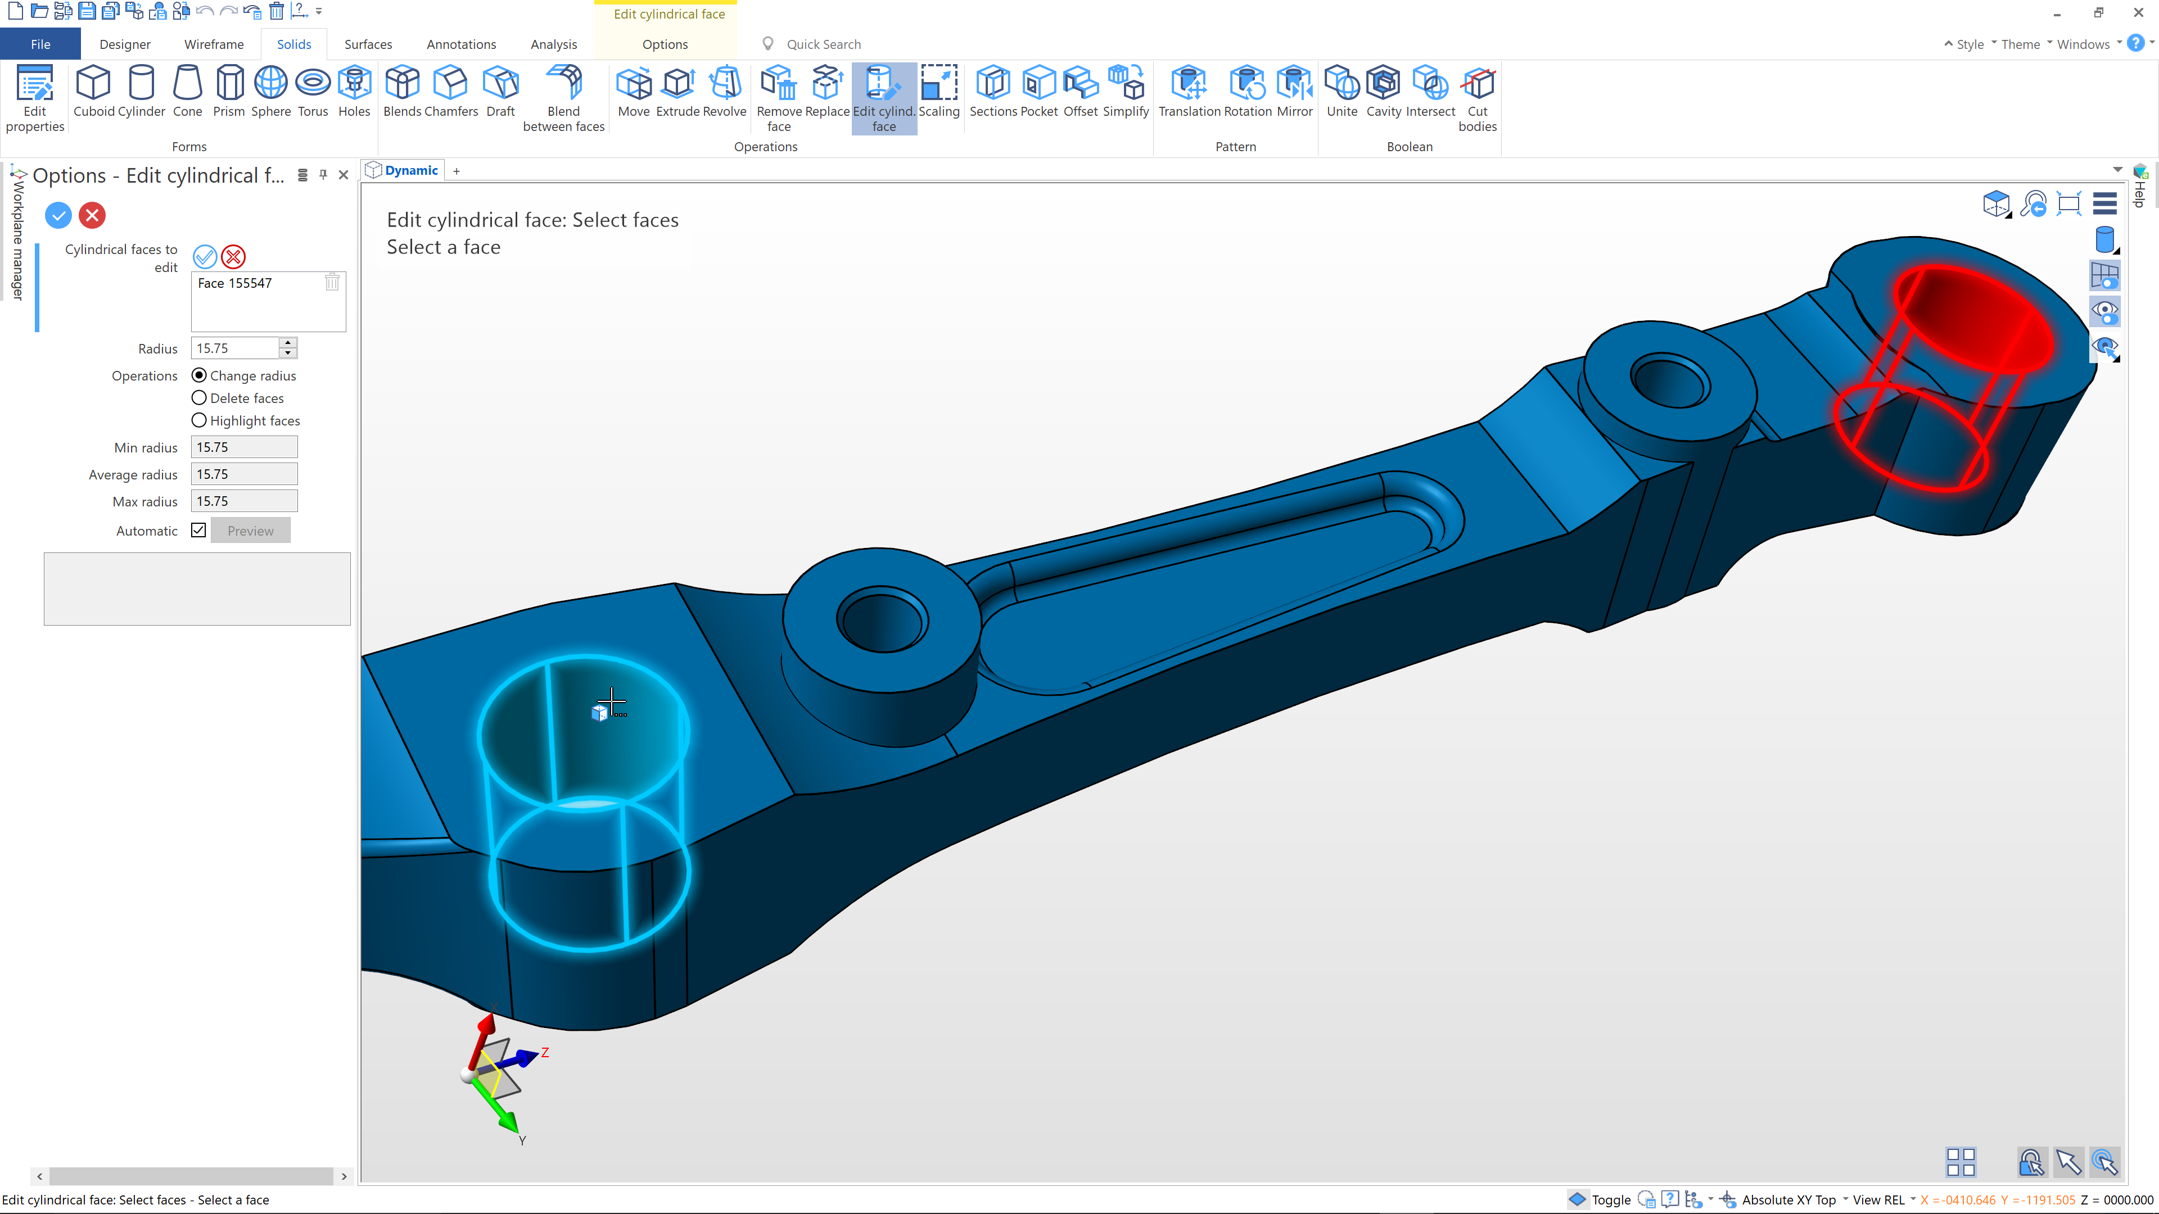The width and height of the screenshot is (2159, 1214).
Task: Open the Style dropdown
Action: click(1970, 44)
